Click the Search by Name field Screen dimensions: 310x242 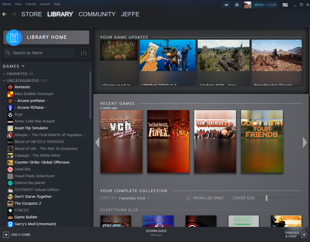pos(39,53)
